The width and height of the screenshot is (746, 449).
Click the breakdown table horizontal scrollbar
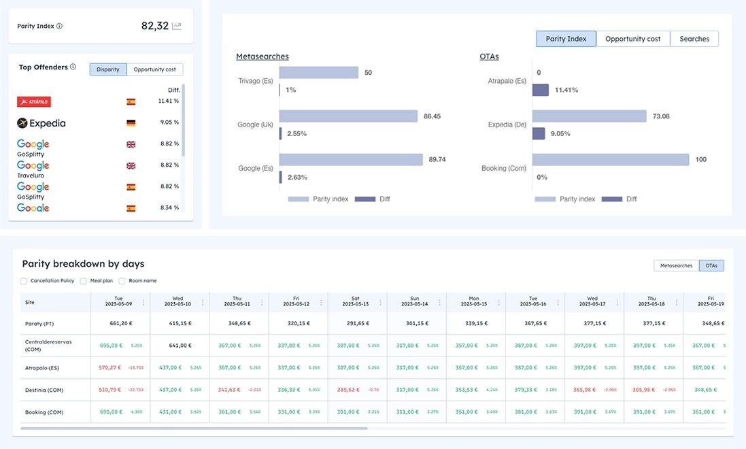[x=194, y=429]
